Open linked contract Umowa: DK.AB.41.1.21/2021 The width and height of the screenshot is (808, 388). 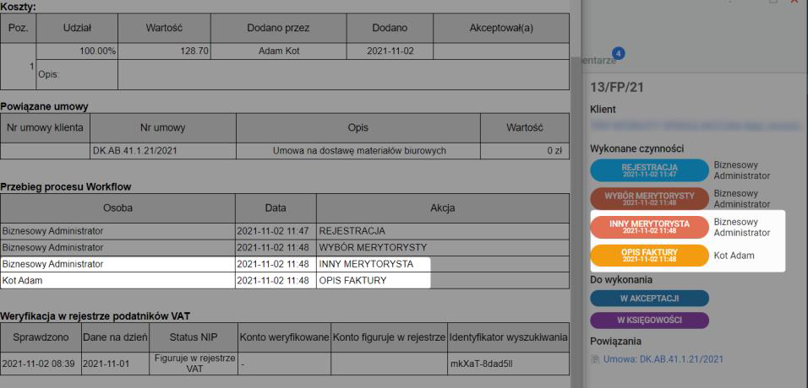(663, 359)
